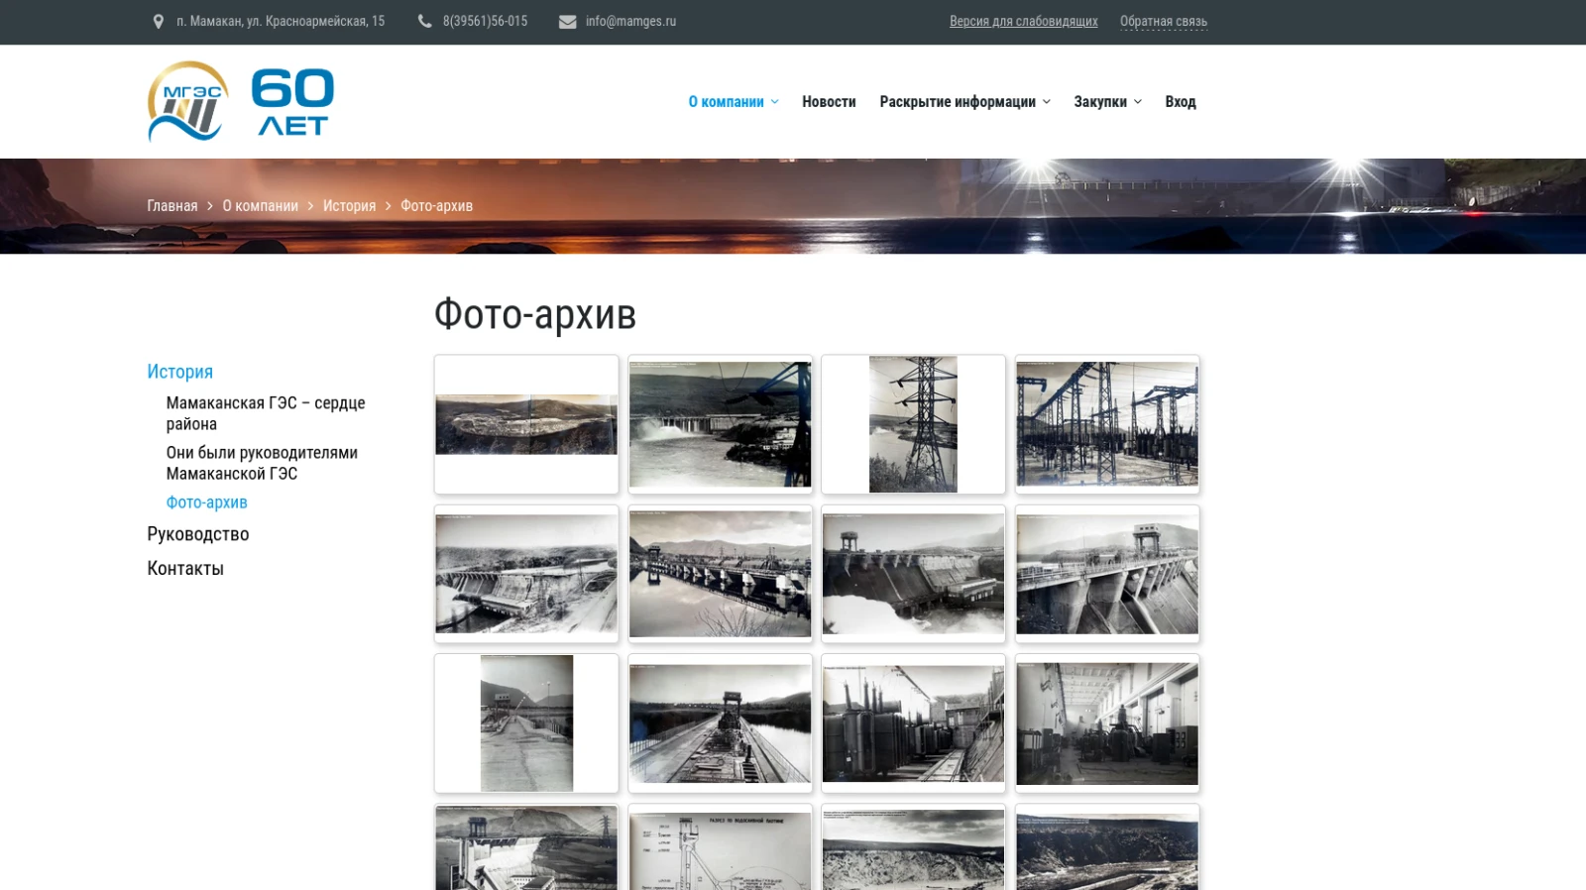Screen dimensions: 1586x890
Task: Open second thumbnail in second row with reflection
Action: [720, 574]
